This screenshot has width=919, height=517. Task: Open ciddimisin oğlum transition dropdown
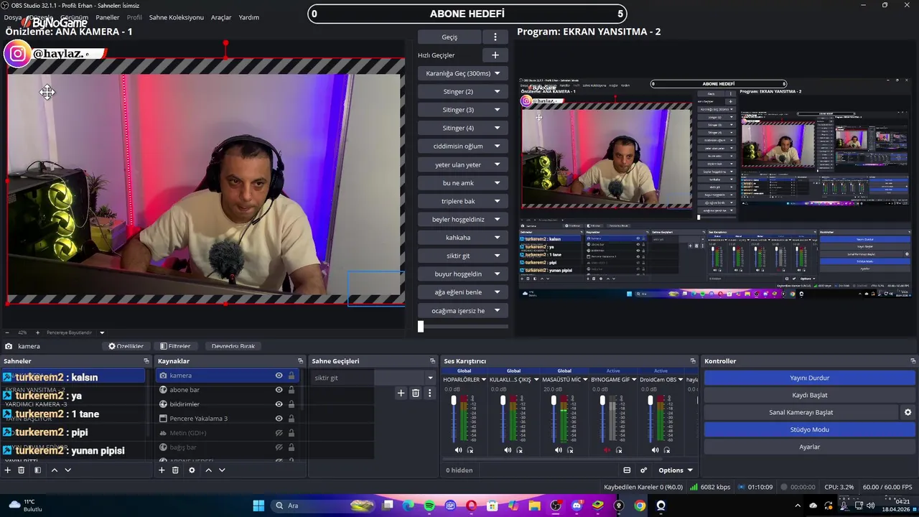(x=497, y=146)
